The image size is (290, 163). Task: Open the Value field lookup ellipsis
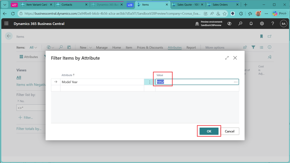coord(236,82)
